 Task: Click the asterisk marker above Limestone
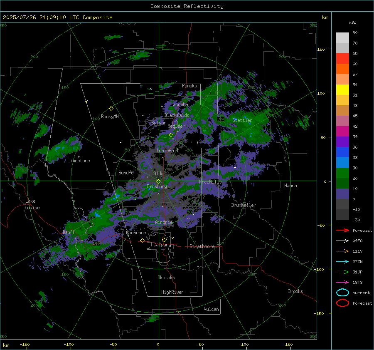coord(79,157)
